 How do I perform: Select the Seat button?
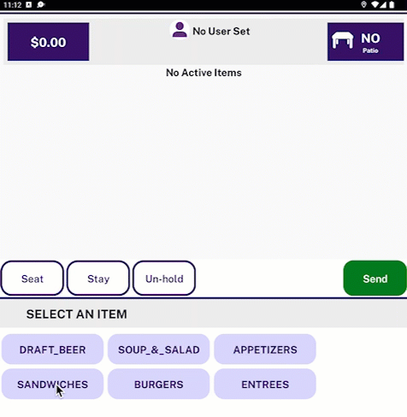(32, 278)
